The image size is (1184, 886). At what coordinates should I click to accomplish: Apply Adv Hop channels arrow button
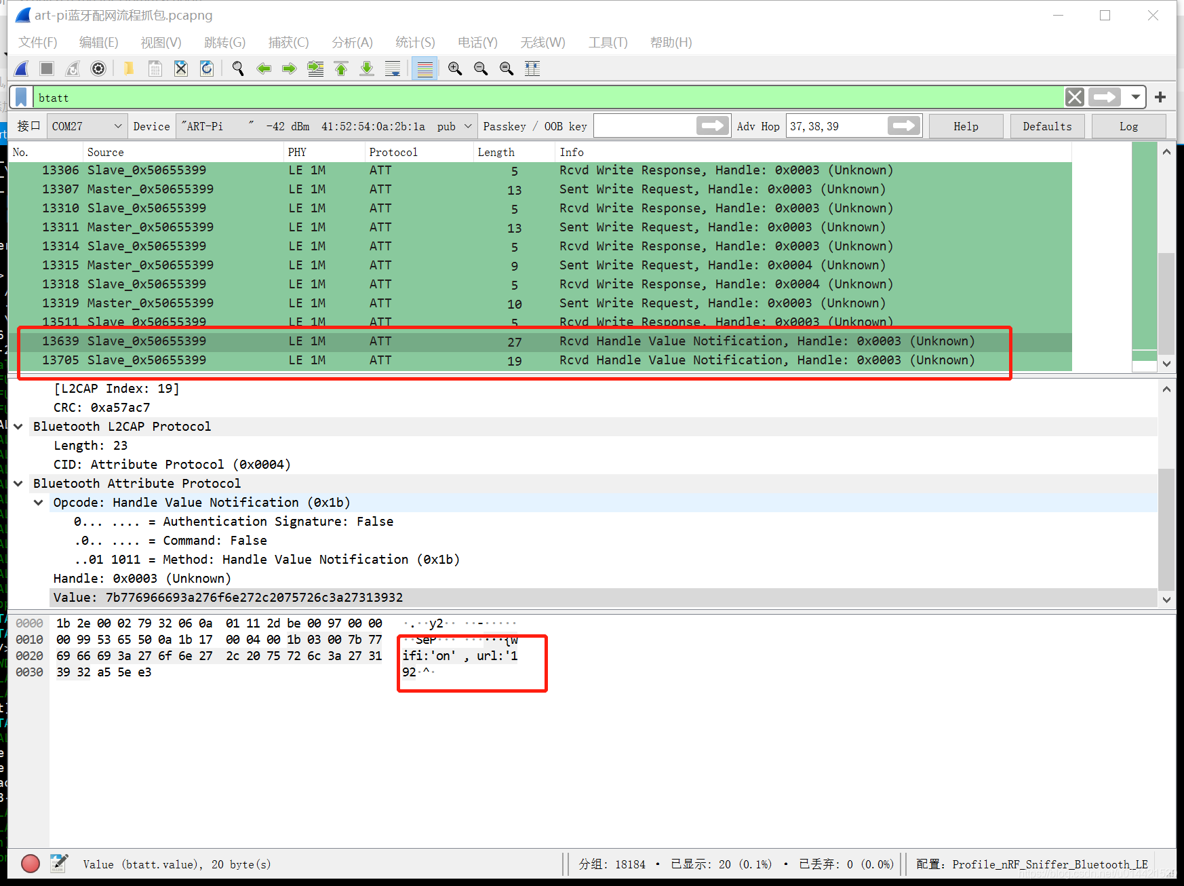(x=904, y=126)
